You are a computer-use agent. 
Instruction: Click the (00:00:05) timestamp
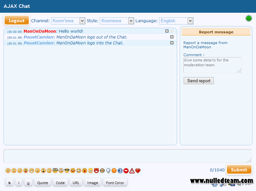[x=15, y=32]
